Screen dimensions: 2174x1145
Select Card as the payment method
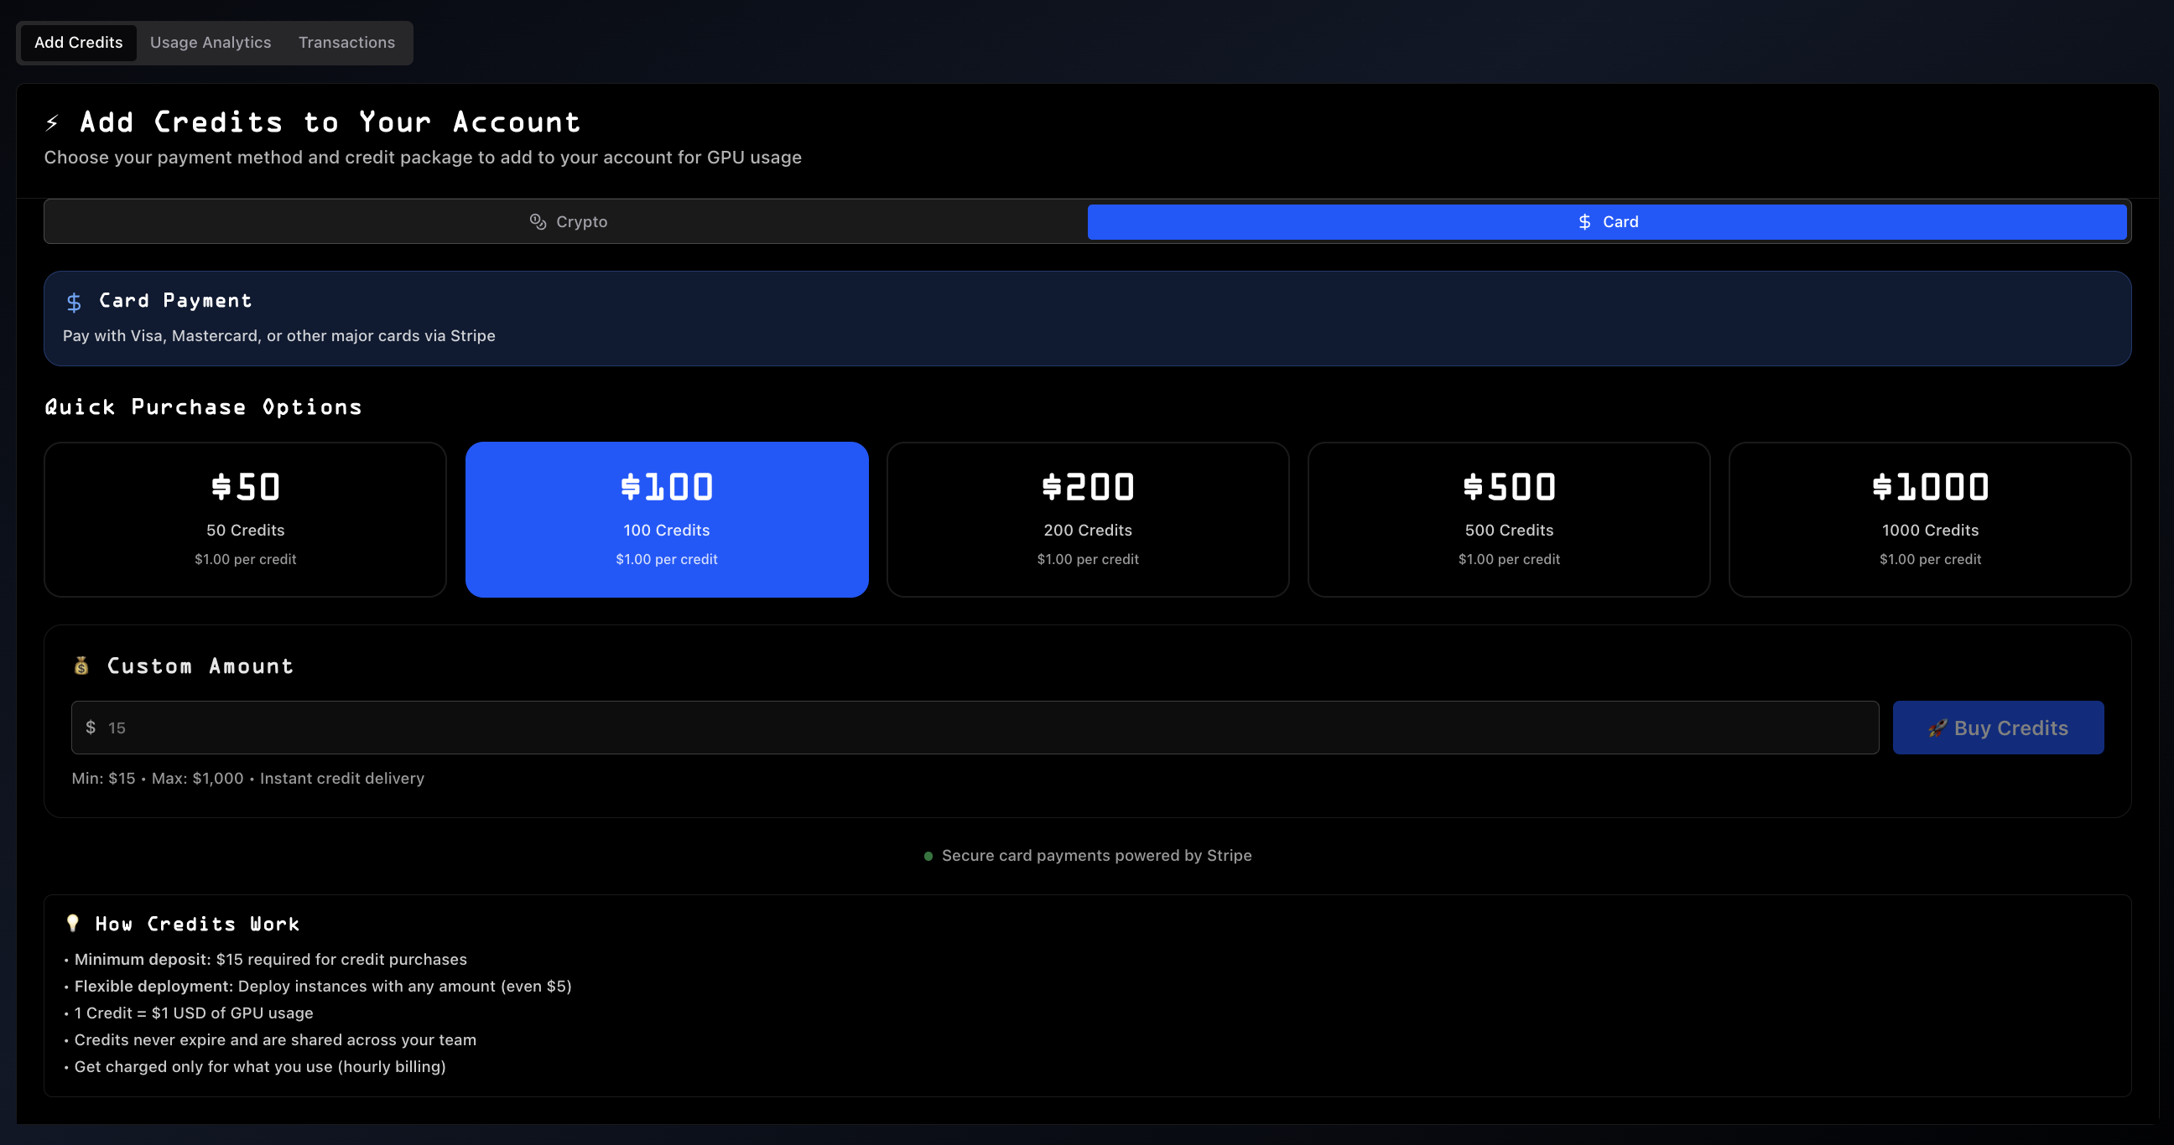pyautogui.click(x=1606, y=221)
